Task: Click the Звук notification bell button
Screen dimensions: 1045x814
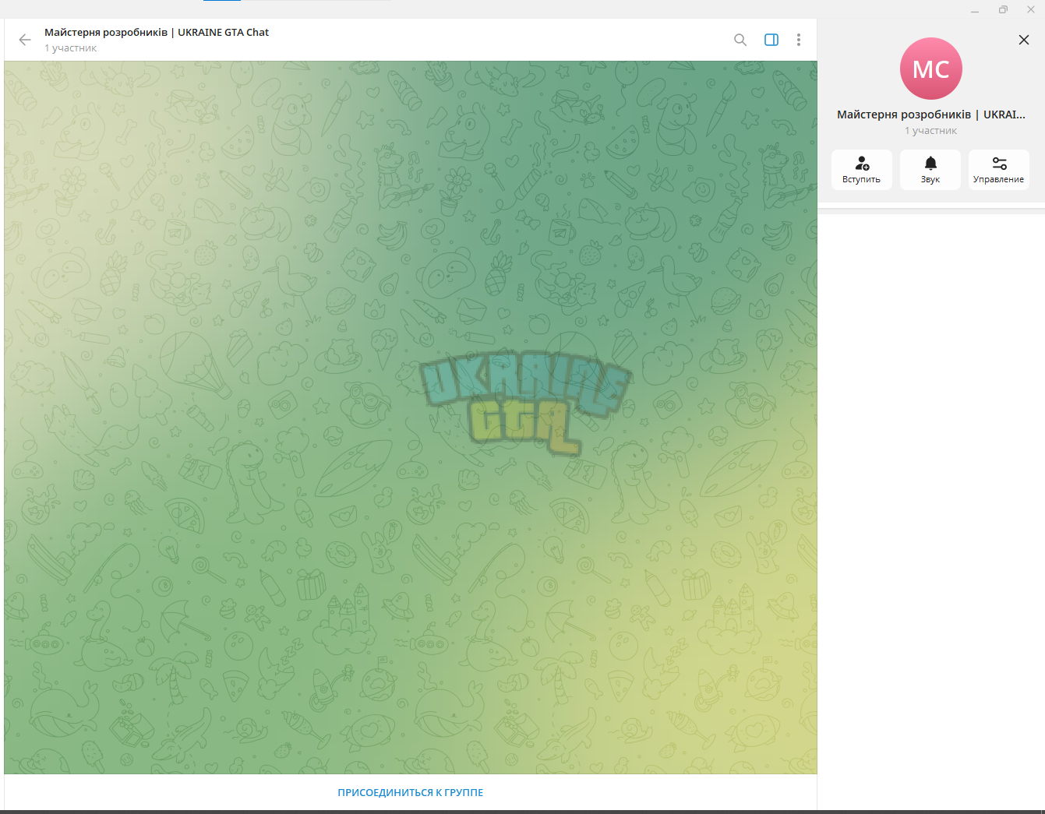Action: 930,170
